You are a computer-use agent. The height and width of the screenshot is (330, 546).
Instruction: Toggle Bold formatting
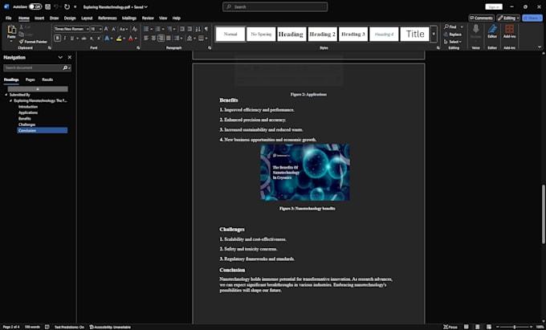[x=58, y=39]
